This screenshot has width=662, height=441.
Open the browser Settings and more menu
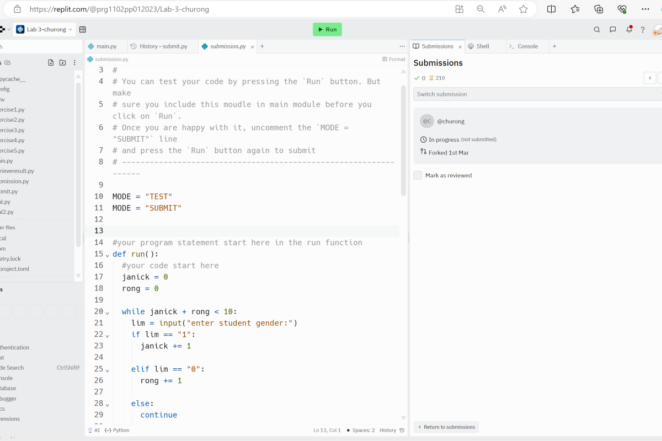click(645, 9)
